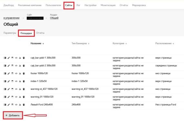The width and height of the screenshot is (184, 121).
Task: Delete the cajt_bar-pdd-2 300x300 placement
Action: (24, 66)
